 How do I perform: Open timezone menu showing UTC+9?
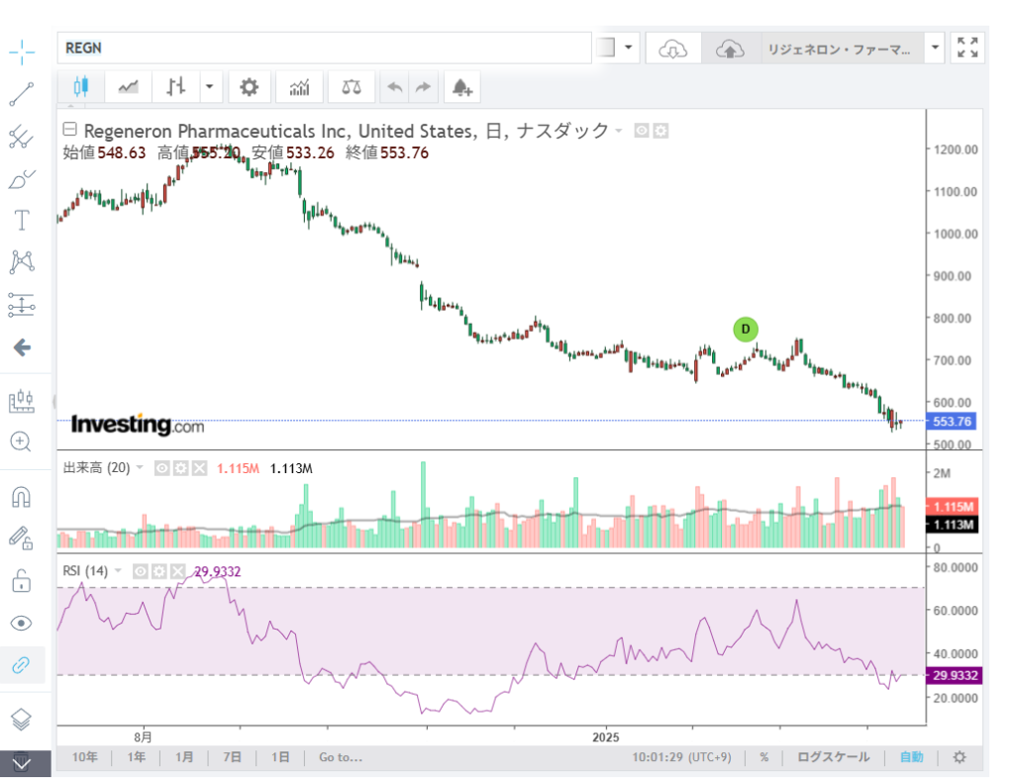pos(681,757)
